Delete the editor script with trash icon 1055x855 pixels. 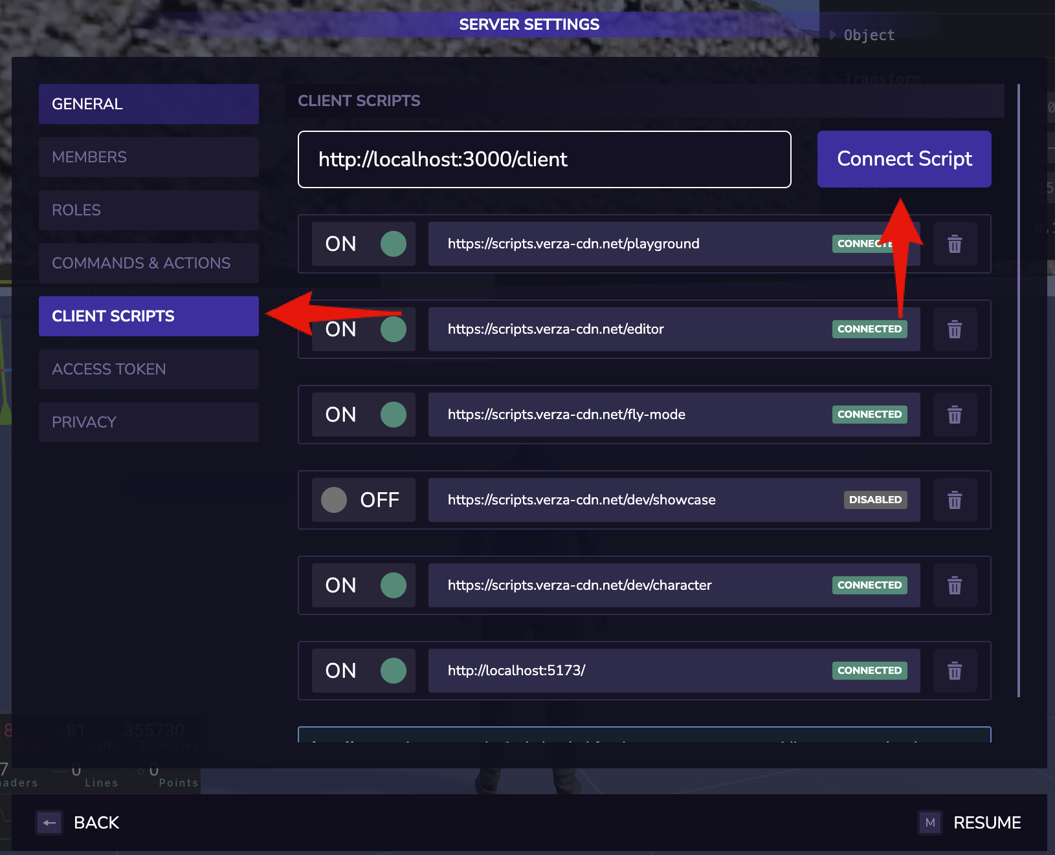[x=955, y=329]
